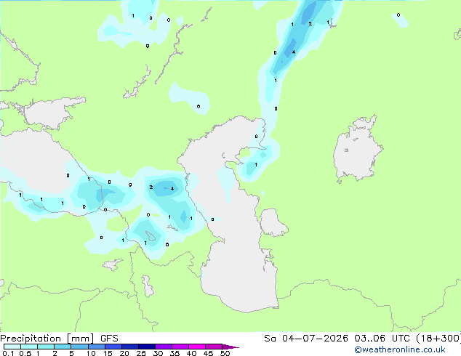The height and width of the screenshot is (356, 461).
Task: Click the '0.1' legend scale label
Action: (x=8, y=353)
